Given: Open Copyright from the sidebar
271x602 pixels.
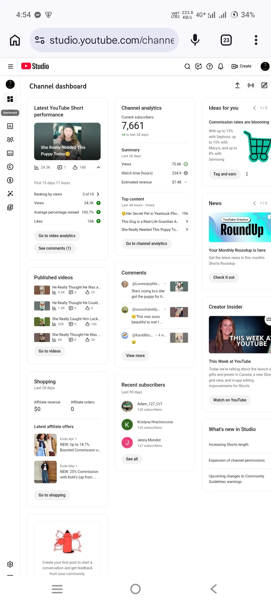Looking at the screenshot, I should pyautogui.click(x=10, y=167).
